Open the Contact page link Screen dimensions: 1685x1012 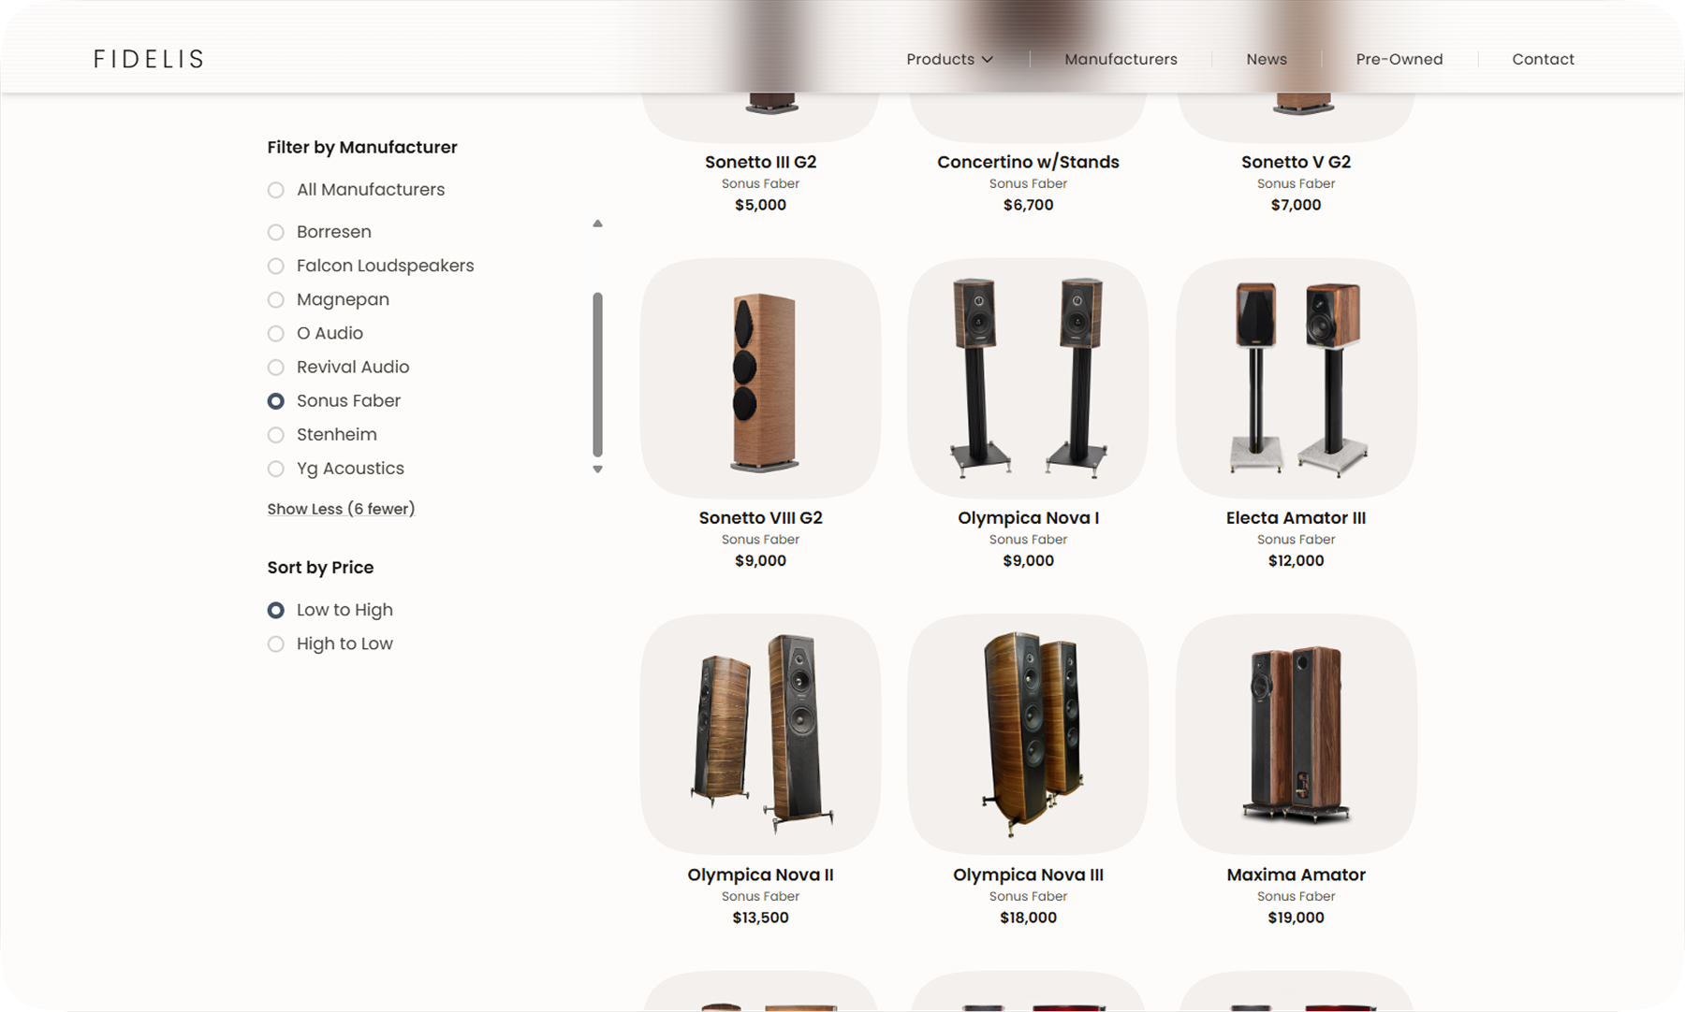pos(1543,59)
